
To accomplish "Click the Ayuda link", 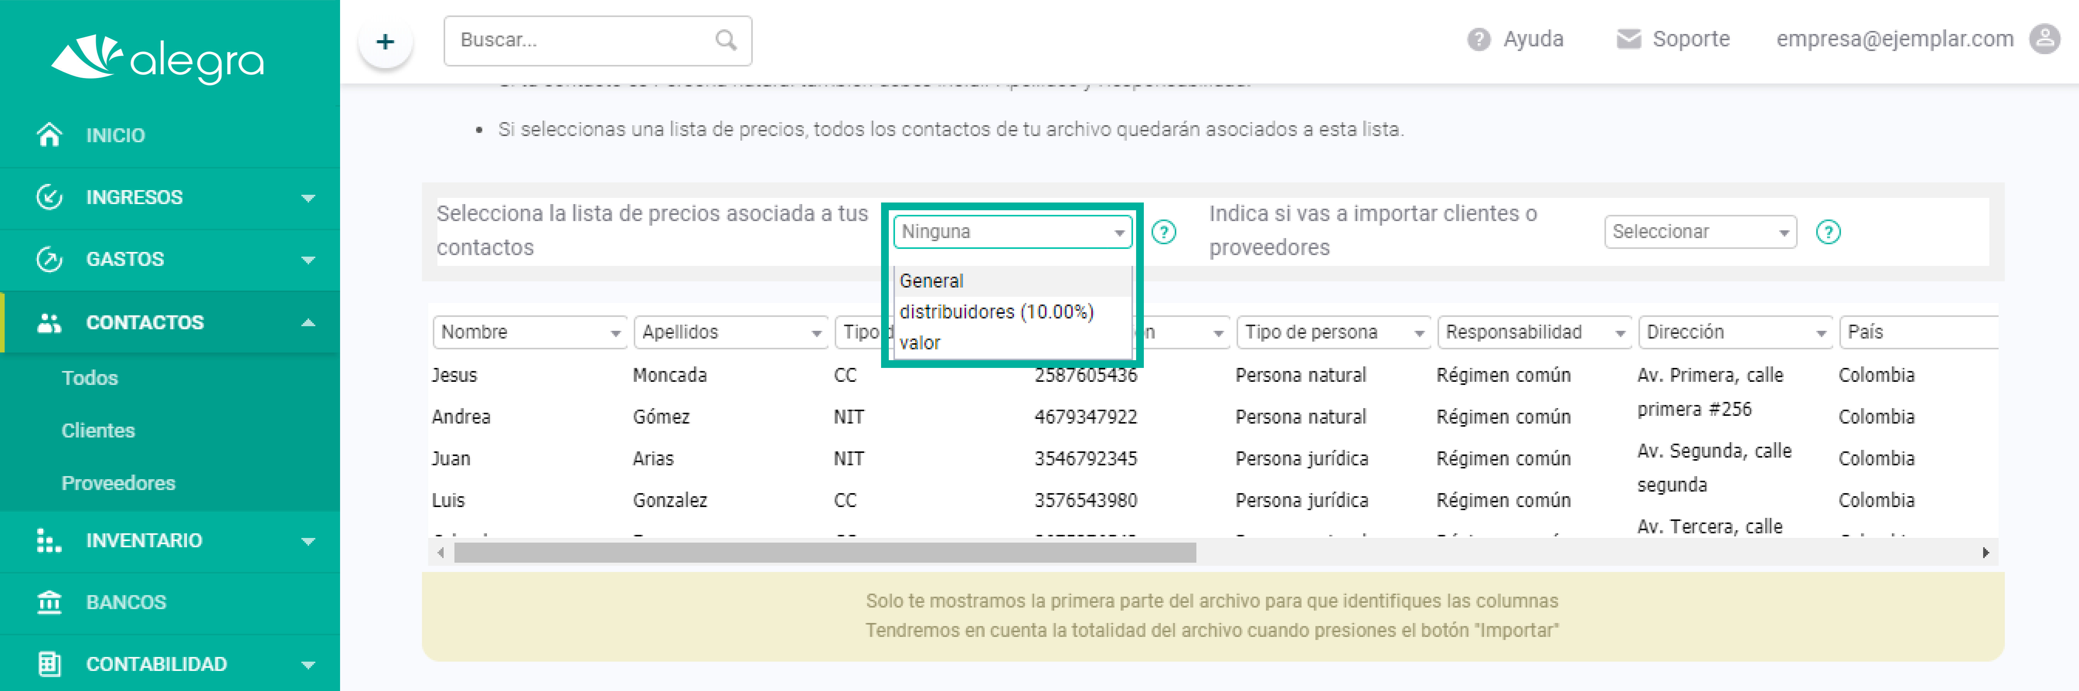I will click(x=1533, y=39).
